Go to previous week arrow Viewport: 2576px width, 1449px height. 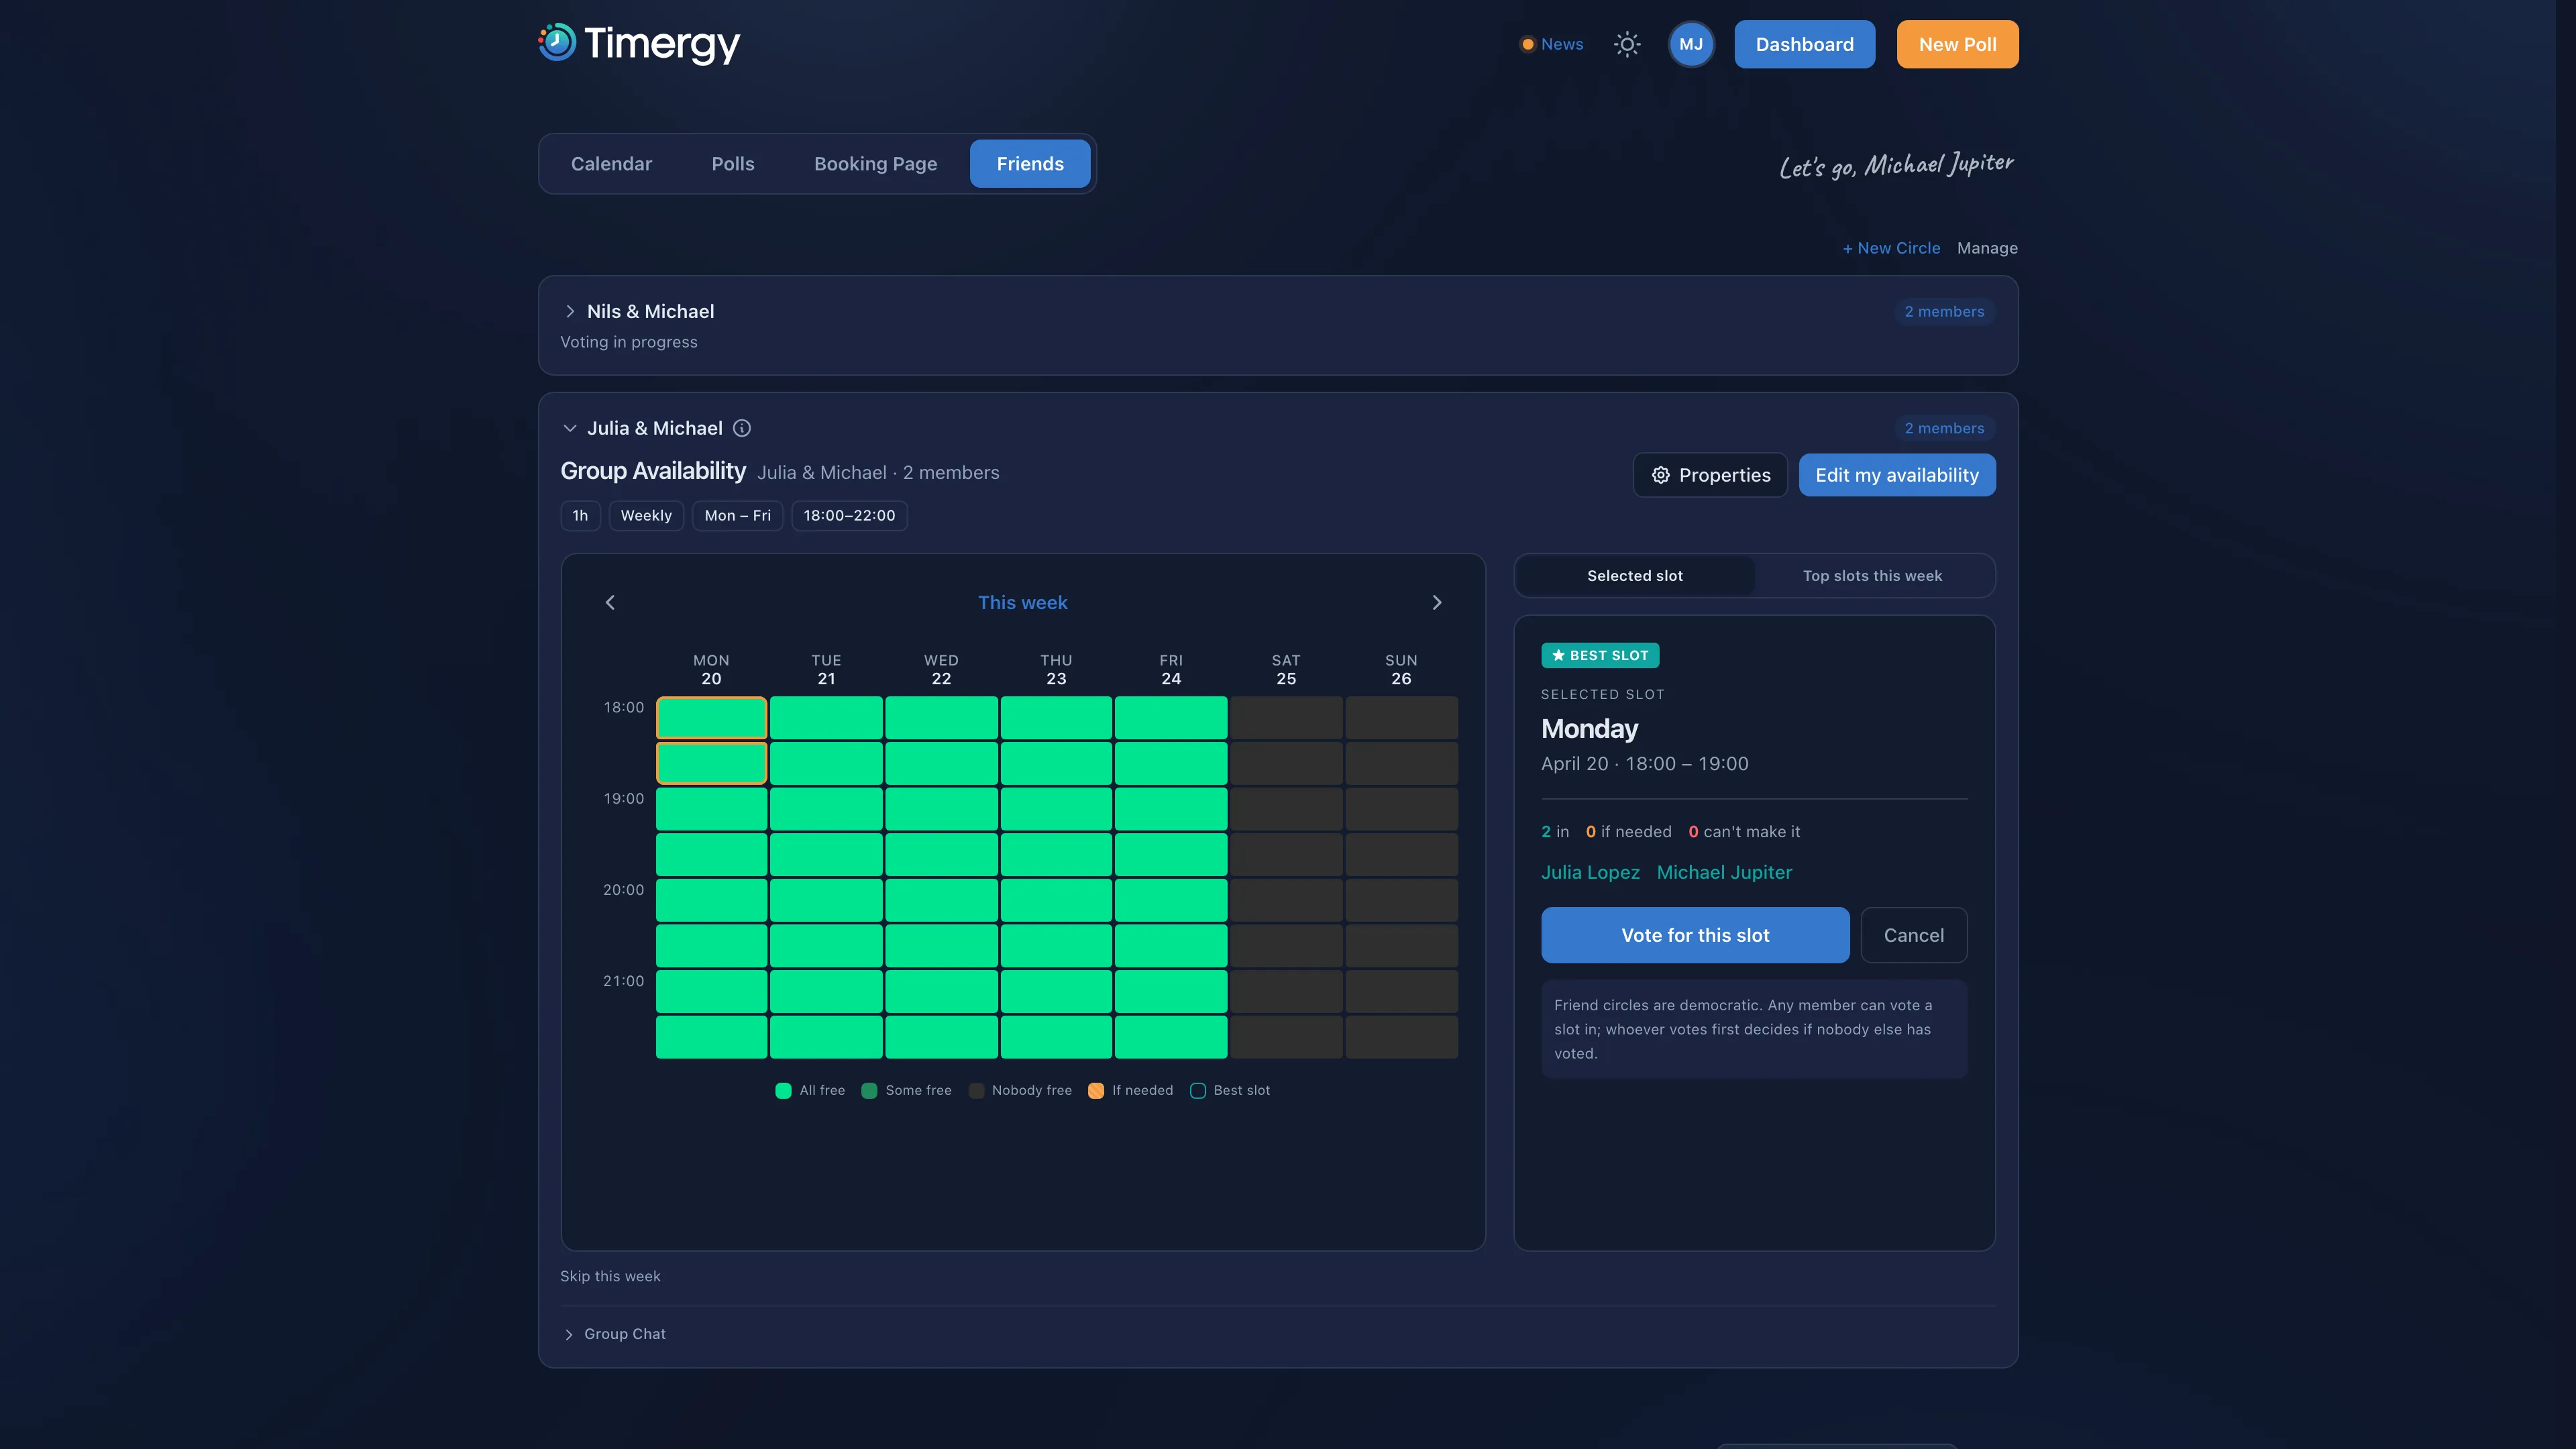610,602
